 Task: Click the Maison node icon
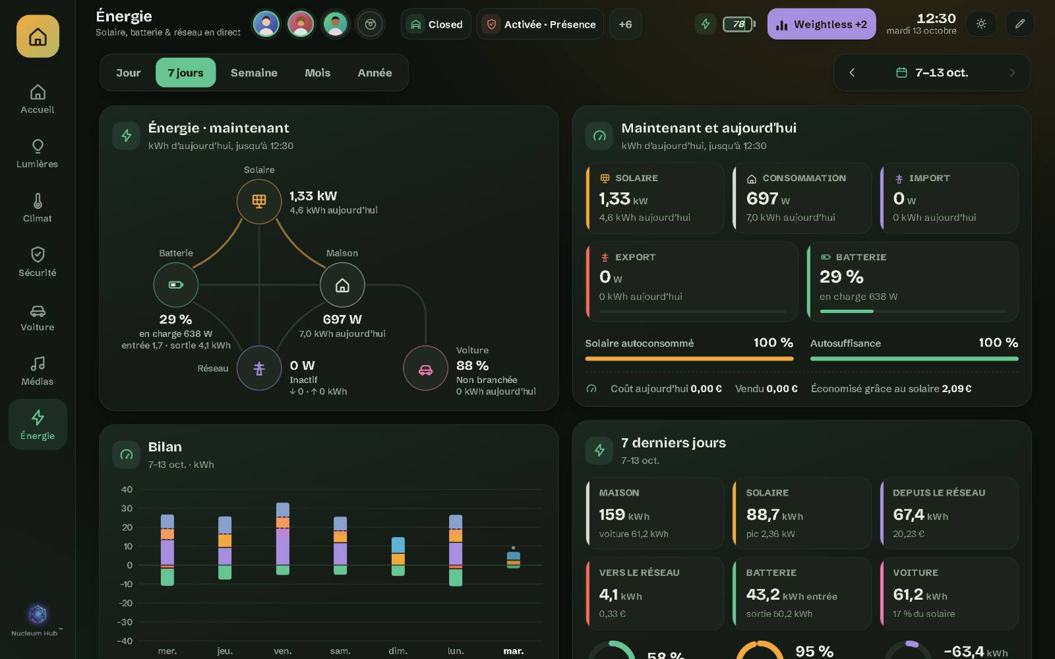342,285
